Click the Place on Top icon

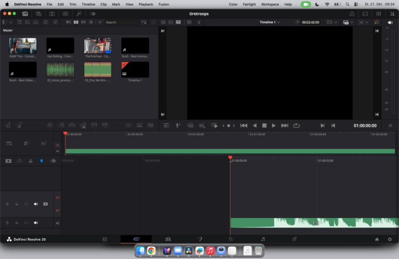pyautogui.click(x=94, y=125)
